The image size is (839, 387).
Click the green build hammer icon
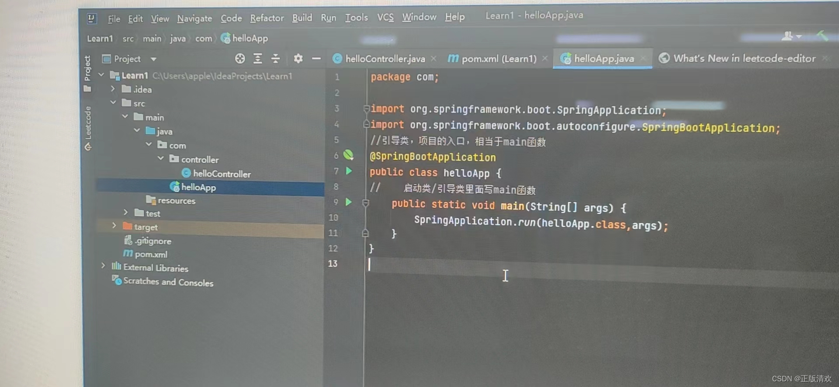[822, 35]
